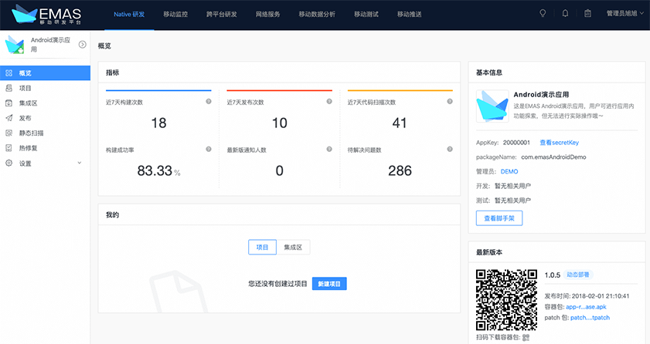Open the app switcher arrow beside Android演示应用
This screenshot has width=650, height=344.
tap(82, 45)
